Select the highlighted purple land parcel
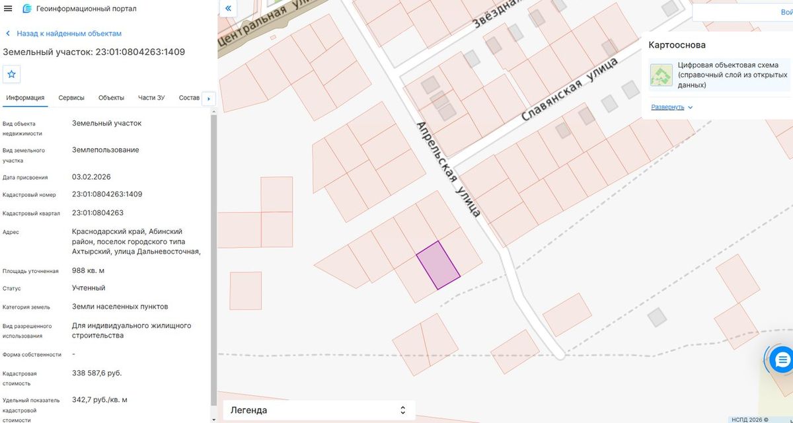 437,265
